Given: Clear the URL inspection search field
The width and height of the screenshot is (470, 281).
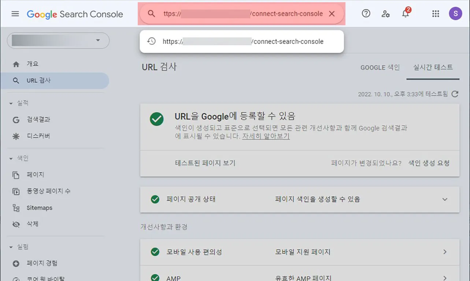Looking at the screenshot, I should tap(332, 14).
